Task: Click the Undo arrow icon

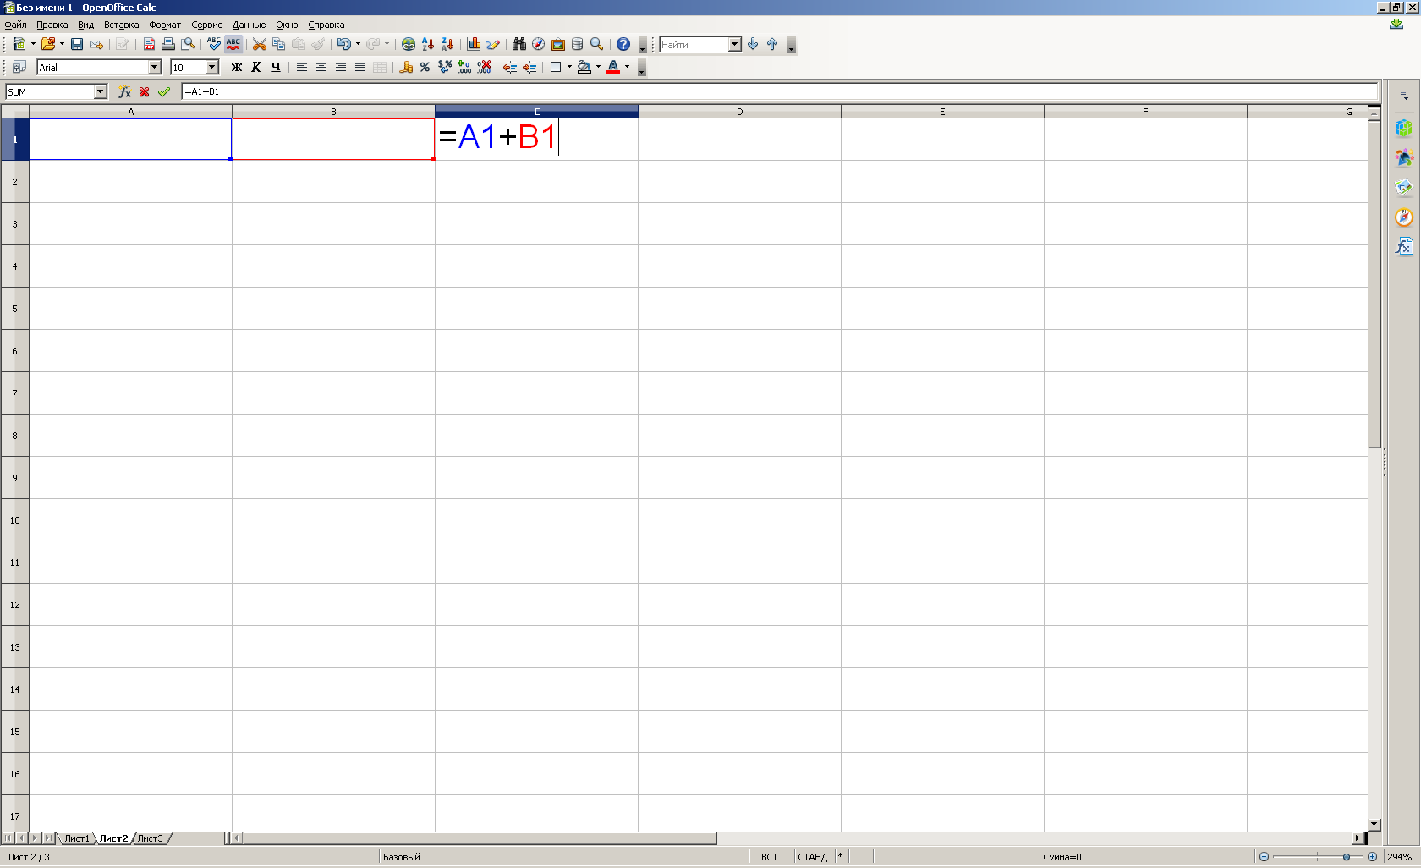Action: [x=343, y=44]
